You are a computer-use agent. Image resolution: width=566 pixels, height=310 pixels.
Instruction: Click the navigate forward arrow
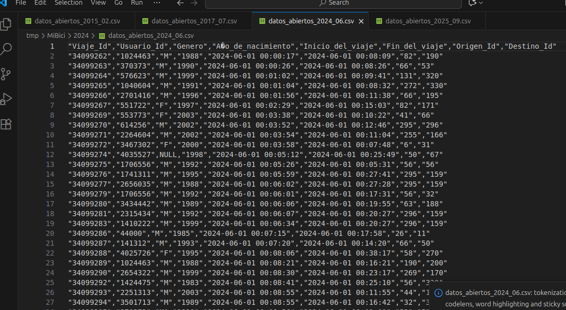tap(195, 3)
